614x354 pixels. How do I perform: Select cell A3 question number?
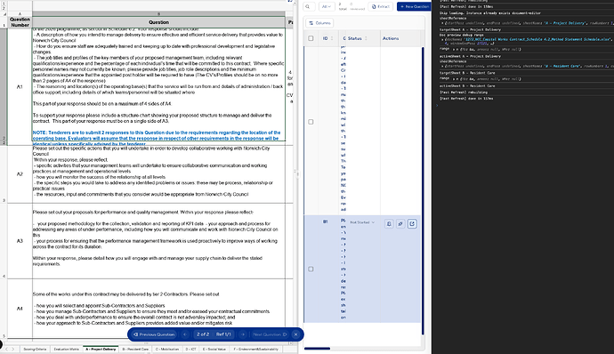pyautogui.click(x=20, y=241)
